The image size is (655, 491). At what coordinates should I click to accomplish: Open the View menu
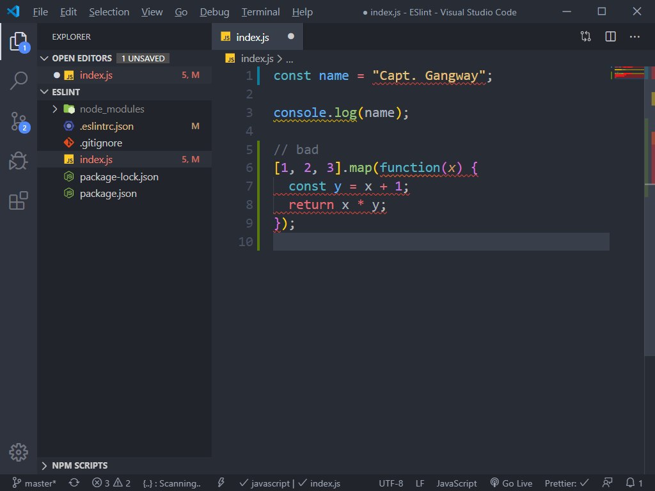point(152,12)
